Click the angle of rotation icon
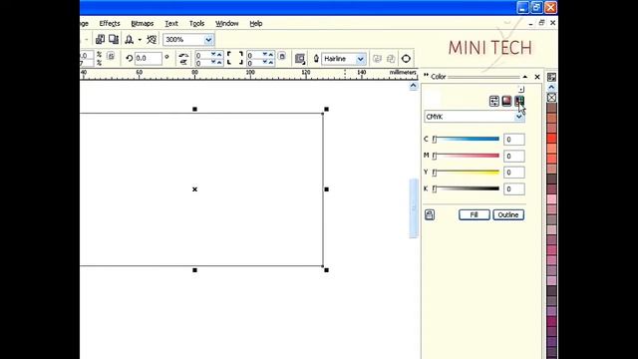This screenshot has width=638, height=359. (x=130, y=58)
